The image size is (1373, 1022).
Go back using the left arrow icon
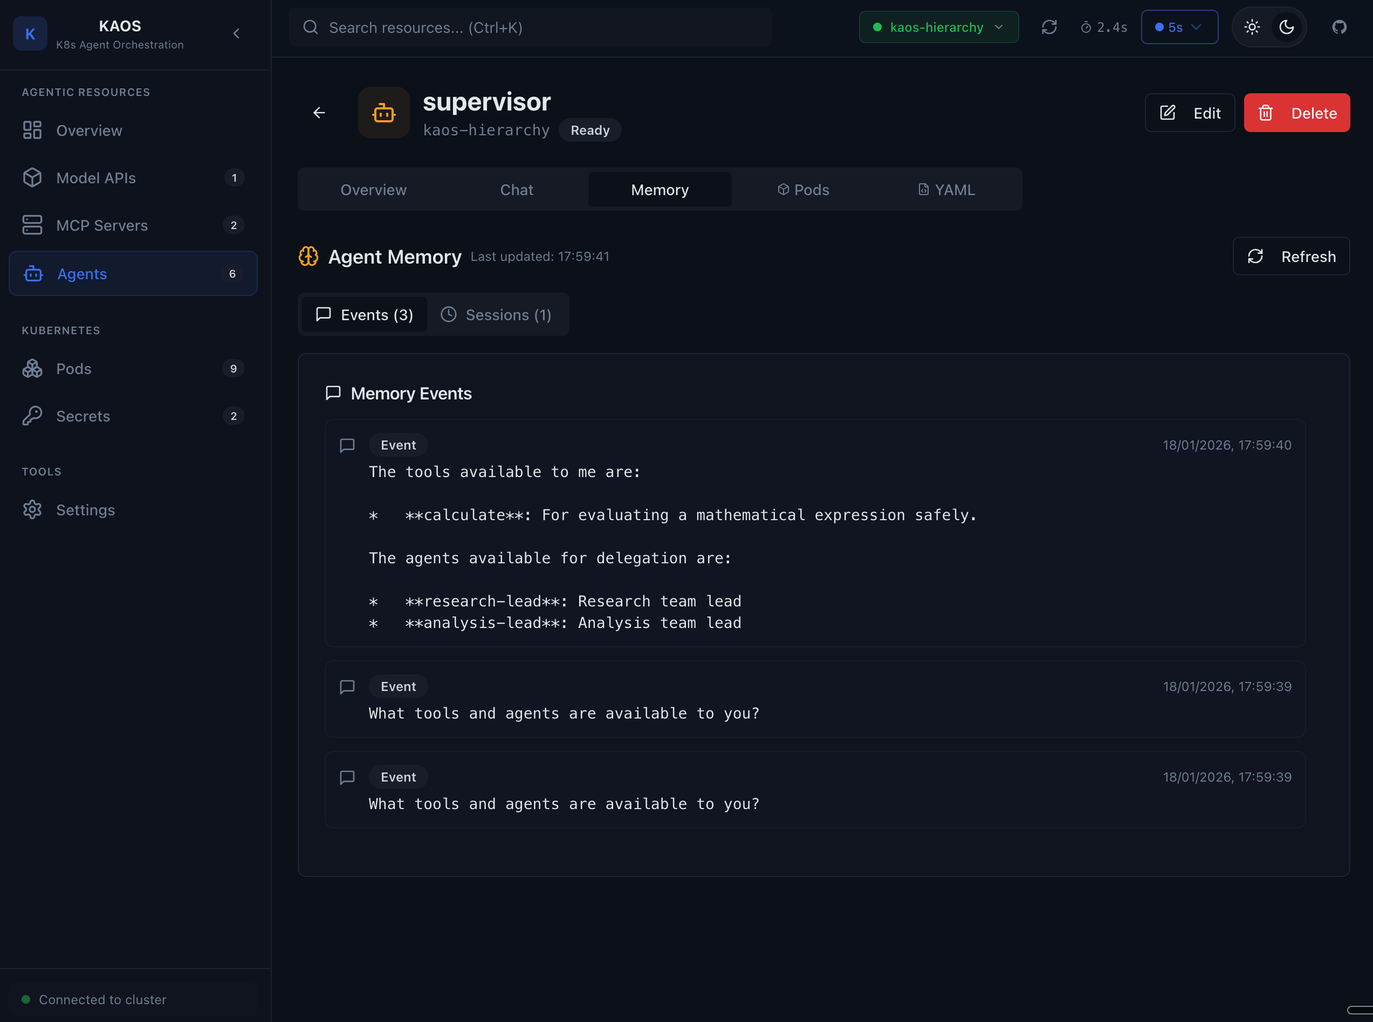(319, 113)
